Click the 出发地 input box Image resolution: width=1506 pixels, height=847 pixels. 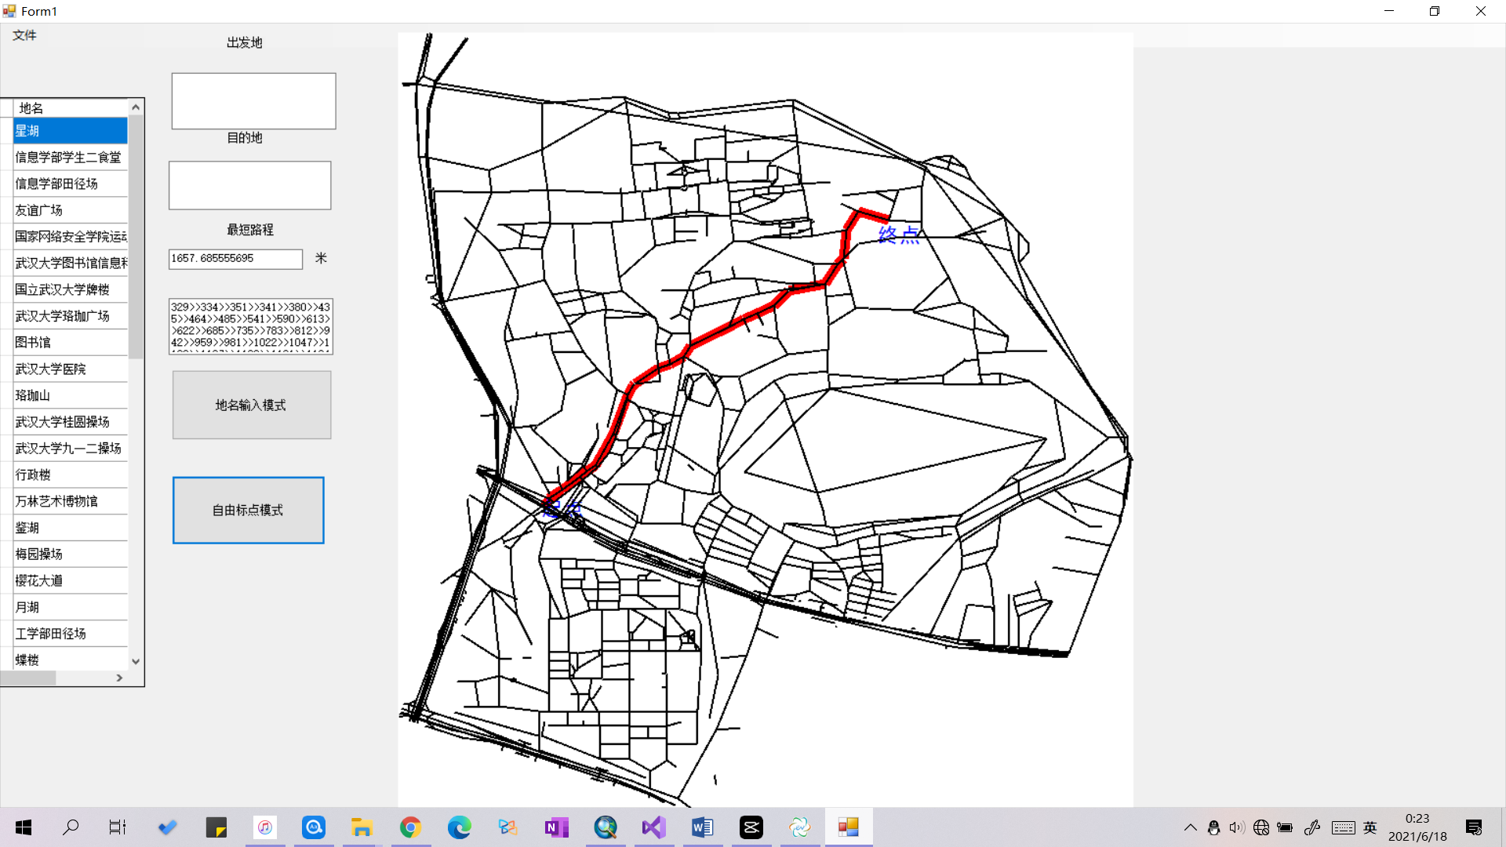click(x=253, y=101)
